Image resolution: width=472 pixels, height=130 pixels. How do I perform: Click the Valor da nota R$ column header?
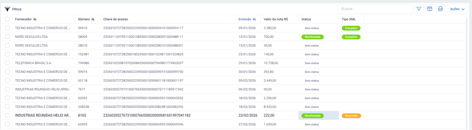[x=276, y=19]
